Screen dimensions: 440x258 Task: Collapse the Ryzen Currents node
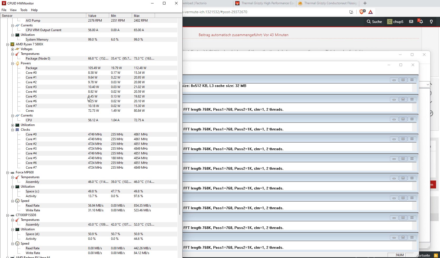click(x=12, y=115)
